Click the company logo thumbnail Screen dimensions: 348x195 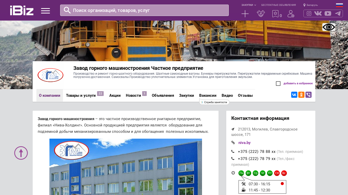[50, 75]
